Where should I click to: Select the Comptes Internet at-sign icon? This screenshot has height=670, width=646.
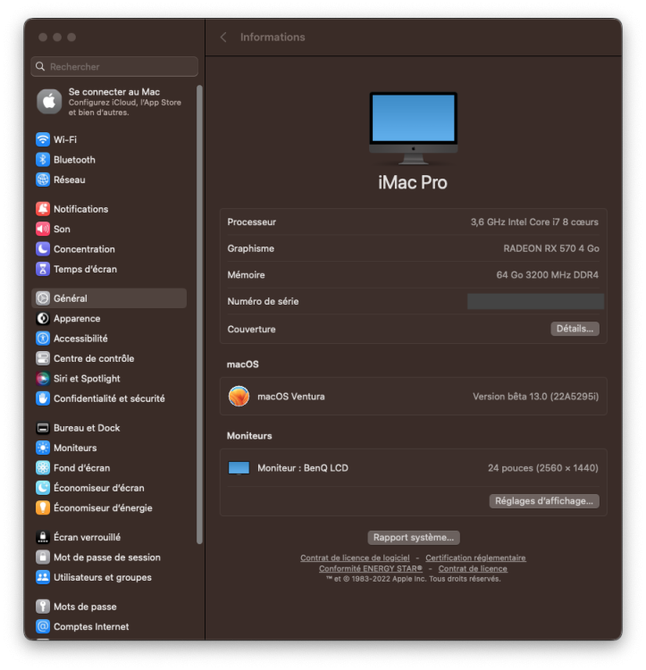point(43,626)
